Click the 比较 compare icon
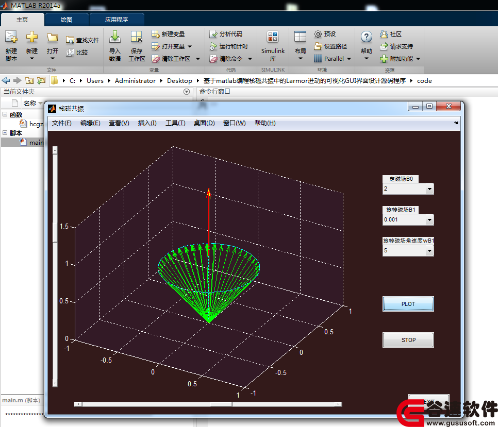Screen dimensions: 498x427 click(x=70, y=53)
